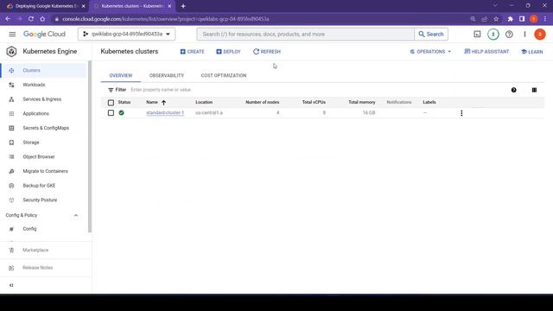Open the browser zoom magnifier icon
This screenshot has width=553, height=311.
pos(473,19)
